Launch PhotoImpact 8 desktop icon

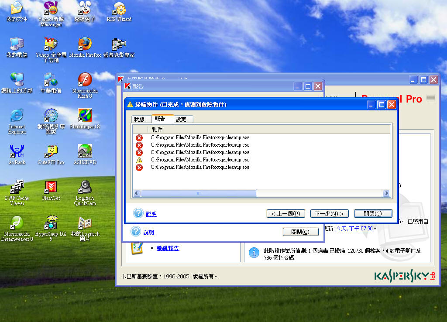tap(85, 116)
